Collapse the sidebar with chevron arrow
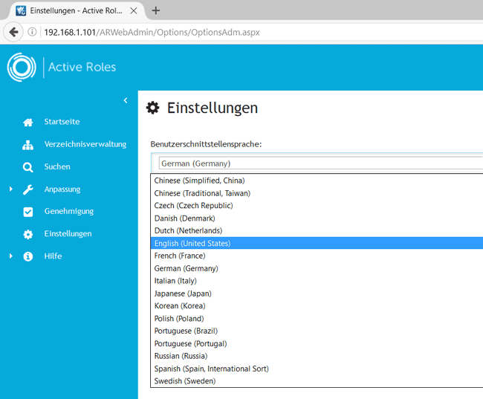The width and height of the screenshot is (483, 399). [x=126, y=100]
